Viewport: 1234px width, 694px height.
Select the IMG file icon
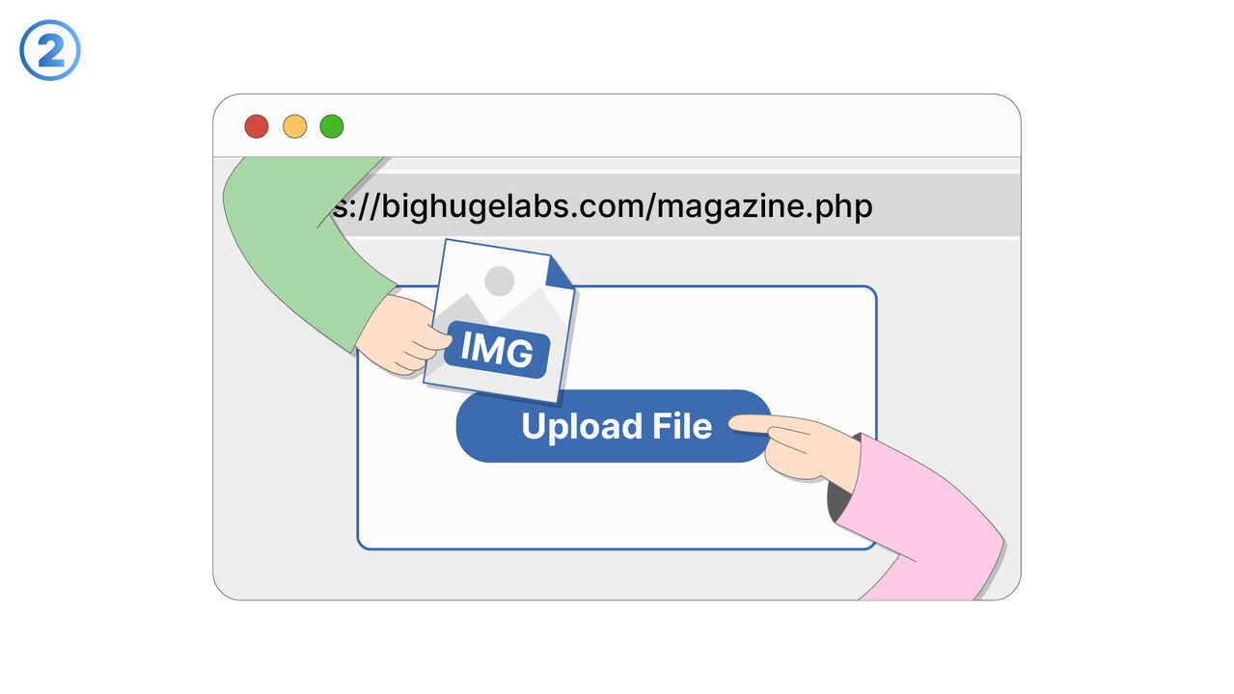pyautogui.click(x=500, y=320)
